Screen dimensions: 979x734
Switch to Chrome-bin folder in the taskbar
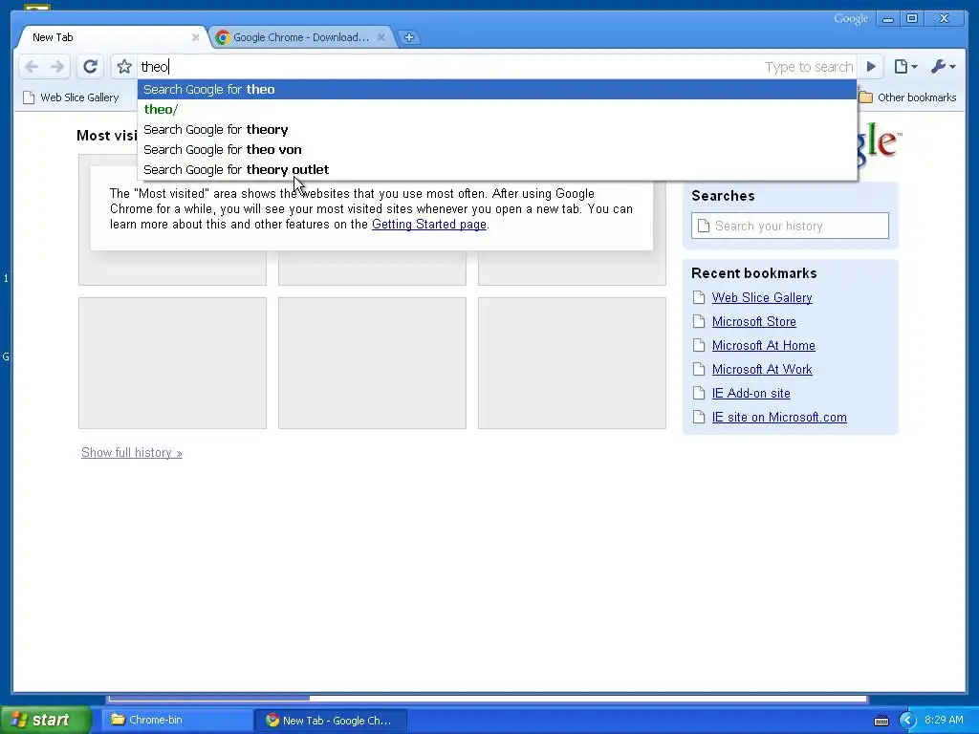(177, 720)
